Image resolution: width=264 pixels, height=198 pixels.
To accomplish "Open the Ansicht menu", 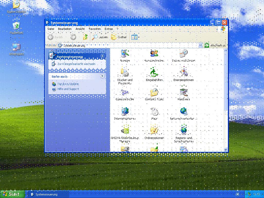I will click(x=80, y=29).
